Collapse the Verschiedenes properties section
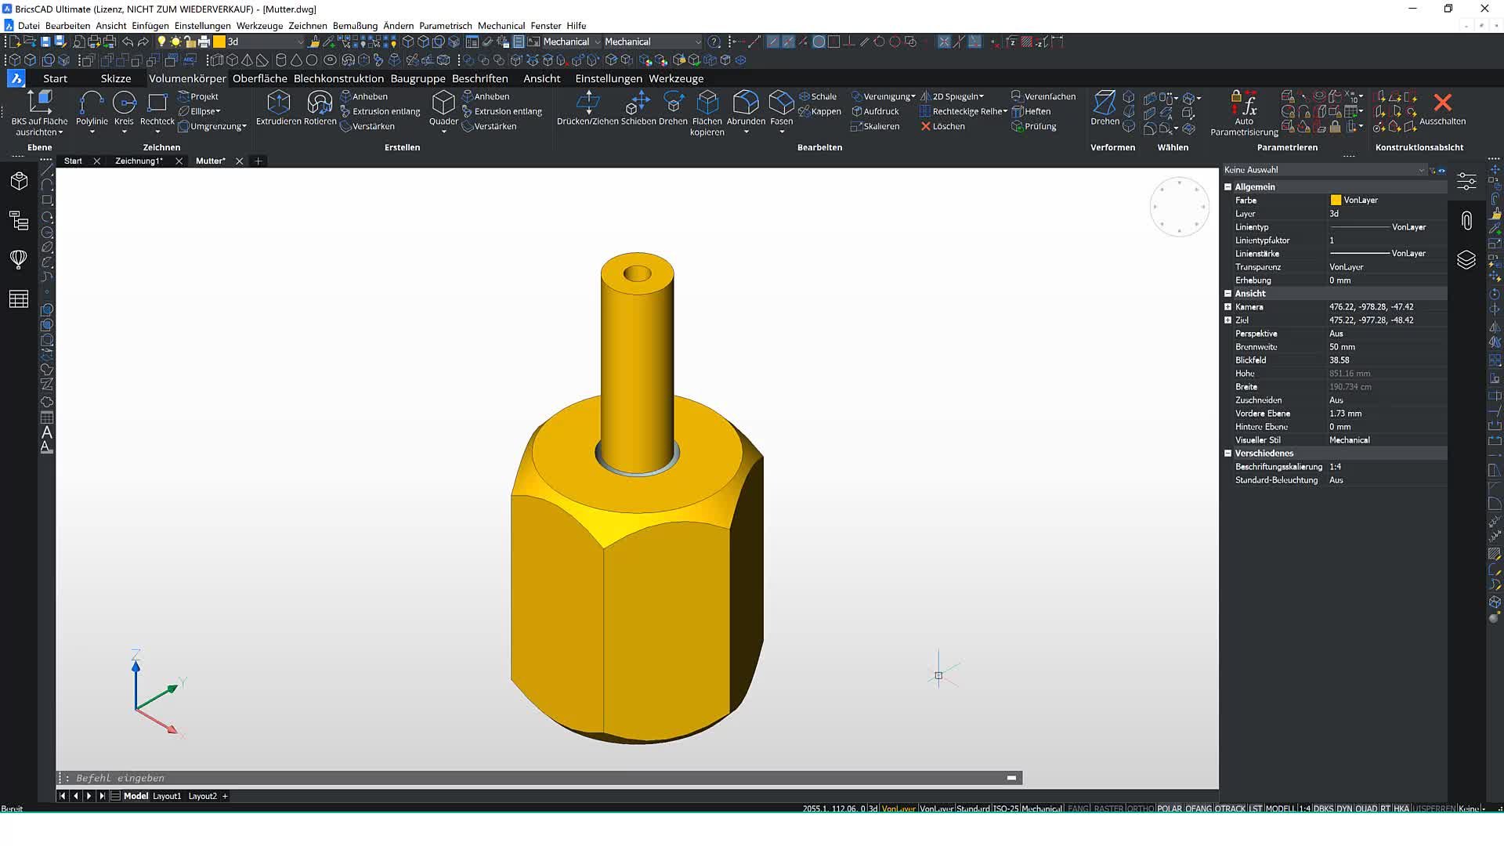The height and width of the screenshot is (846, 1504). [x=1227, y=454]
